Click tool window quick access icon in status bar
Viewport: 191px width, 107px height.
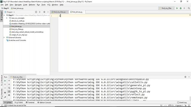tap(2, 106)
